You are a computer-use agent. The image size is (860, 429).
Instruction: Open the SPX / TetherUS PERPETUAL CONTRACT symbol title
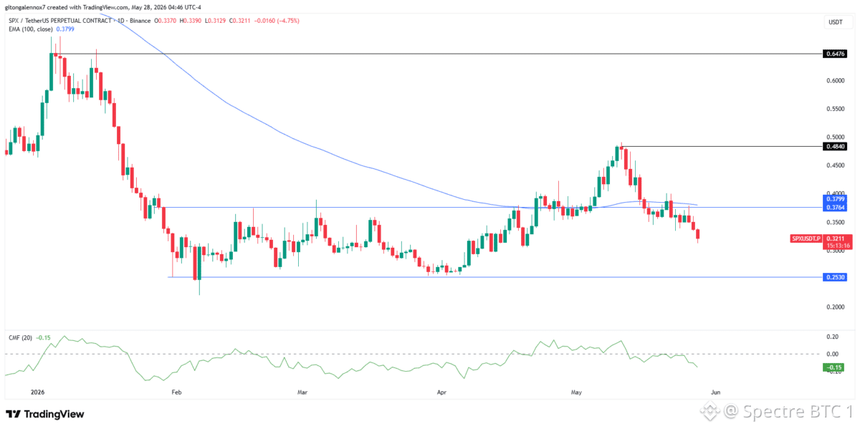(x=60, y=21)
